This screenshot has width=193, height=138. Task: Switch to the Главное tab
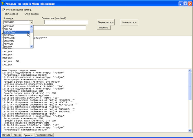(x=17, y=135)
